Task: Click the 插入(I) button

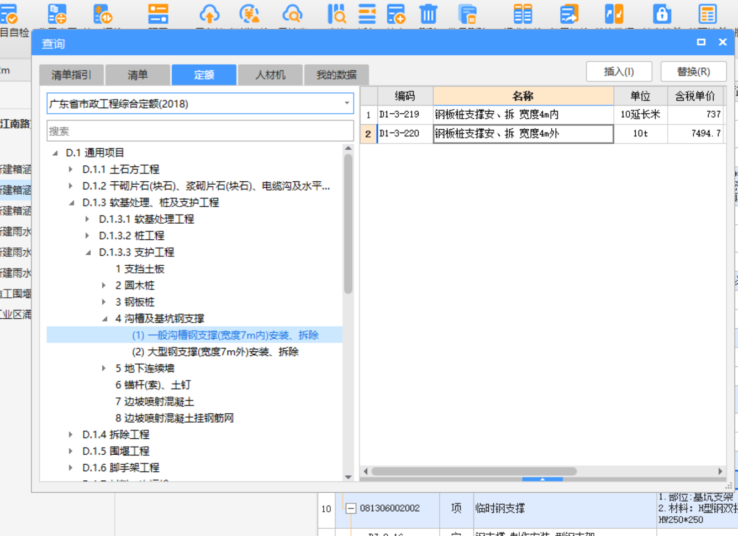Action: (x=619, y=72)
